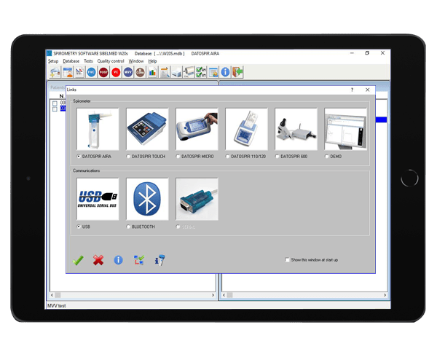Click the Bluetooth logo image

tap(147, 199)
